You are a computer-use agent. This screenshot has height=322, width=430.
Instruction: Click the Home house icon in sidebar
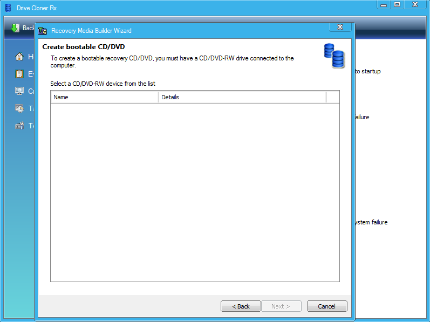(19, 57)
